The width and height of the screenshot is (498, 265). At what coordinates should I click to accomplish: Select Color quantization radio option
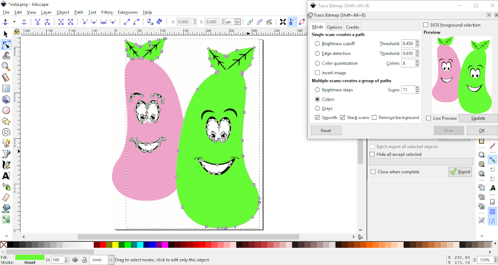[317, 64]
